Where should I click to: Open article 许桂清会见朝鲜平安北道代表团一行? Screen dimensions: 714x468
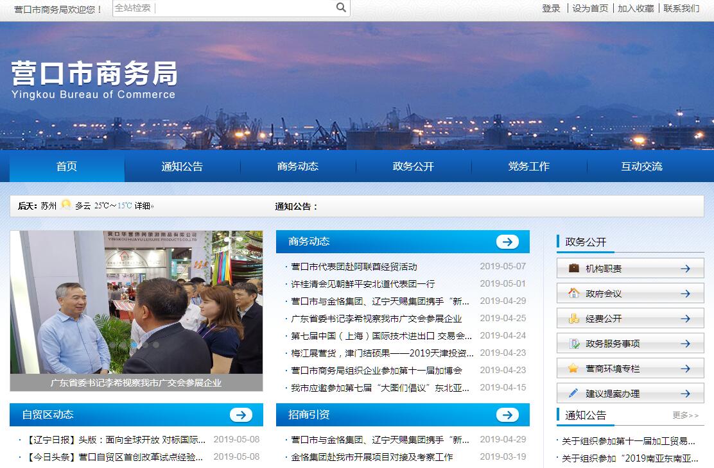[363, 284]
